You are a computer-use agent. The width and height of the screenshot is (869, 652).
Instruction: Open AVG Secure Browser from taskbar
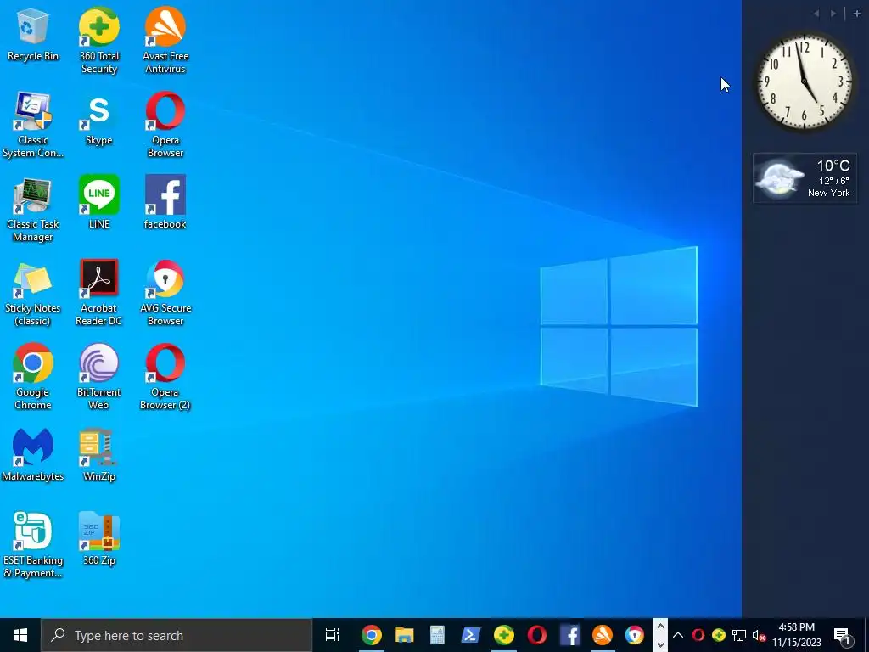point(635,635)
